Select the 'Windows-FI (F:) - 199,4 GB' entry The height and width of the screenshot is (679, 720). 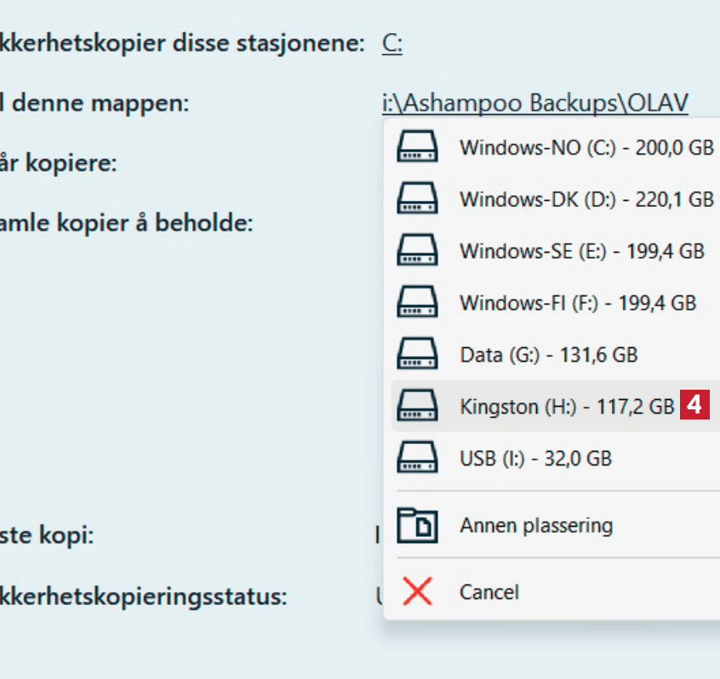pyautogui.click(x=577, y=303)
